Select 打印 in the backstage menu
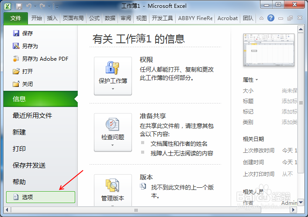 pos(19,148)
